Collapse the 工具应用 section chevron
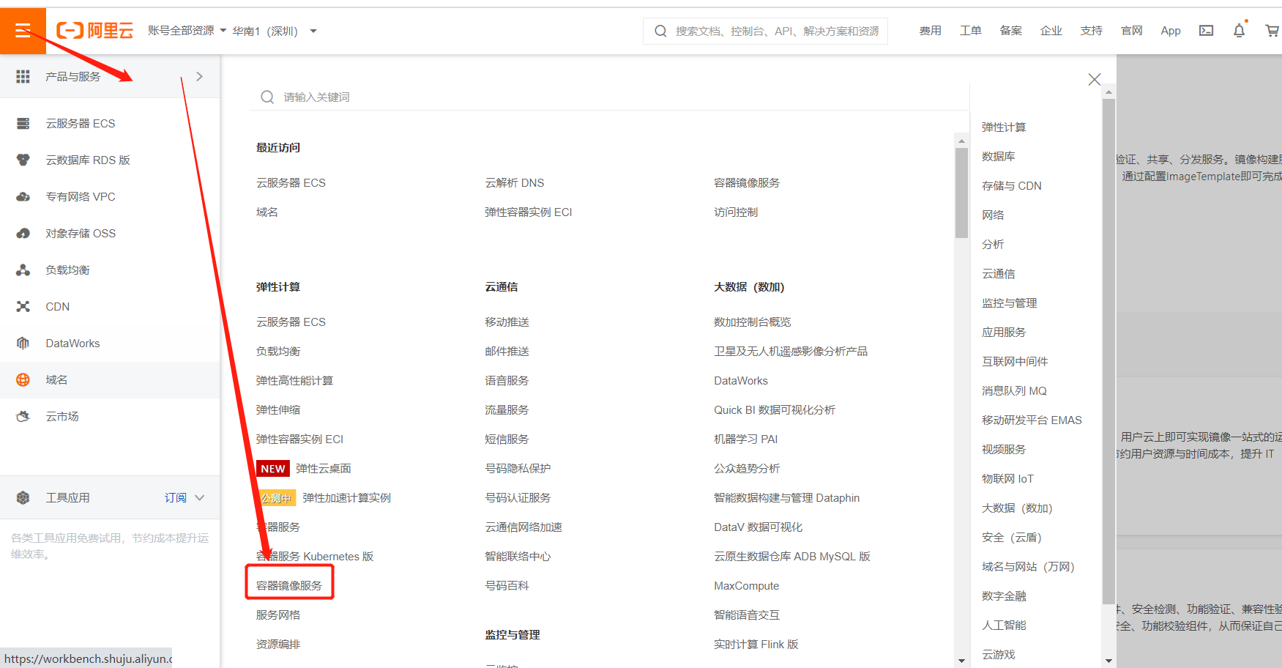This screenshot has width=1282, height=668. [199, 497]
